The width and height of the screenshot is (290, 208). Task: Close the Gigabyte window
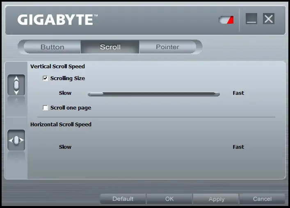pos(269,19)
